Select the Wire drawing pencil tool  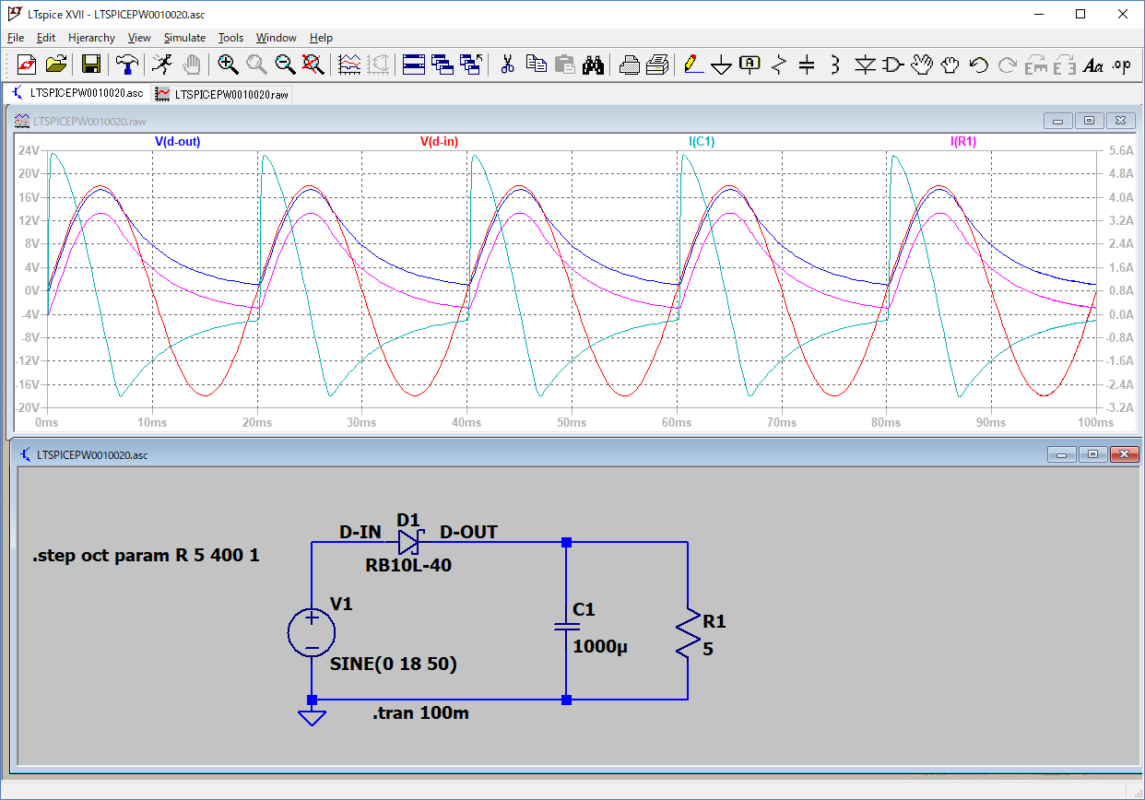pos(692,65)
